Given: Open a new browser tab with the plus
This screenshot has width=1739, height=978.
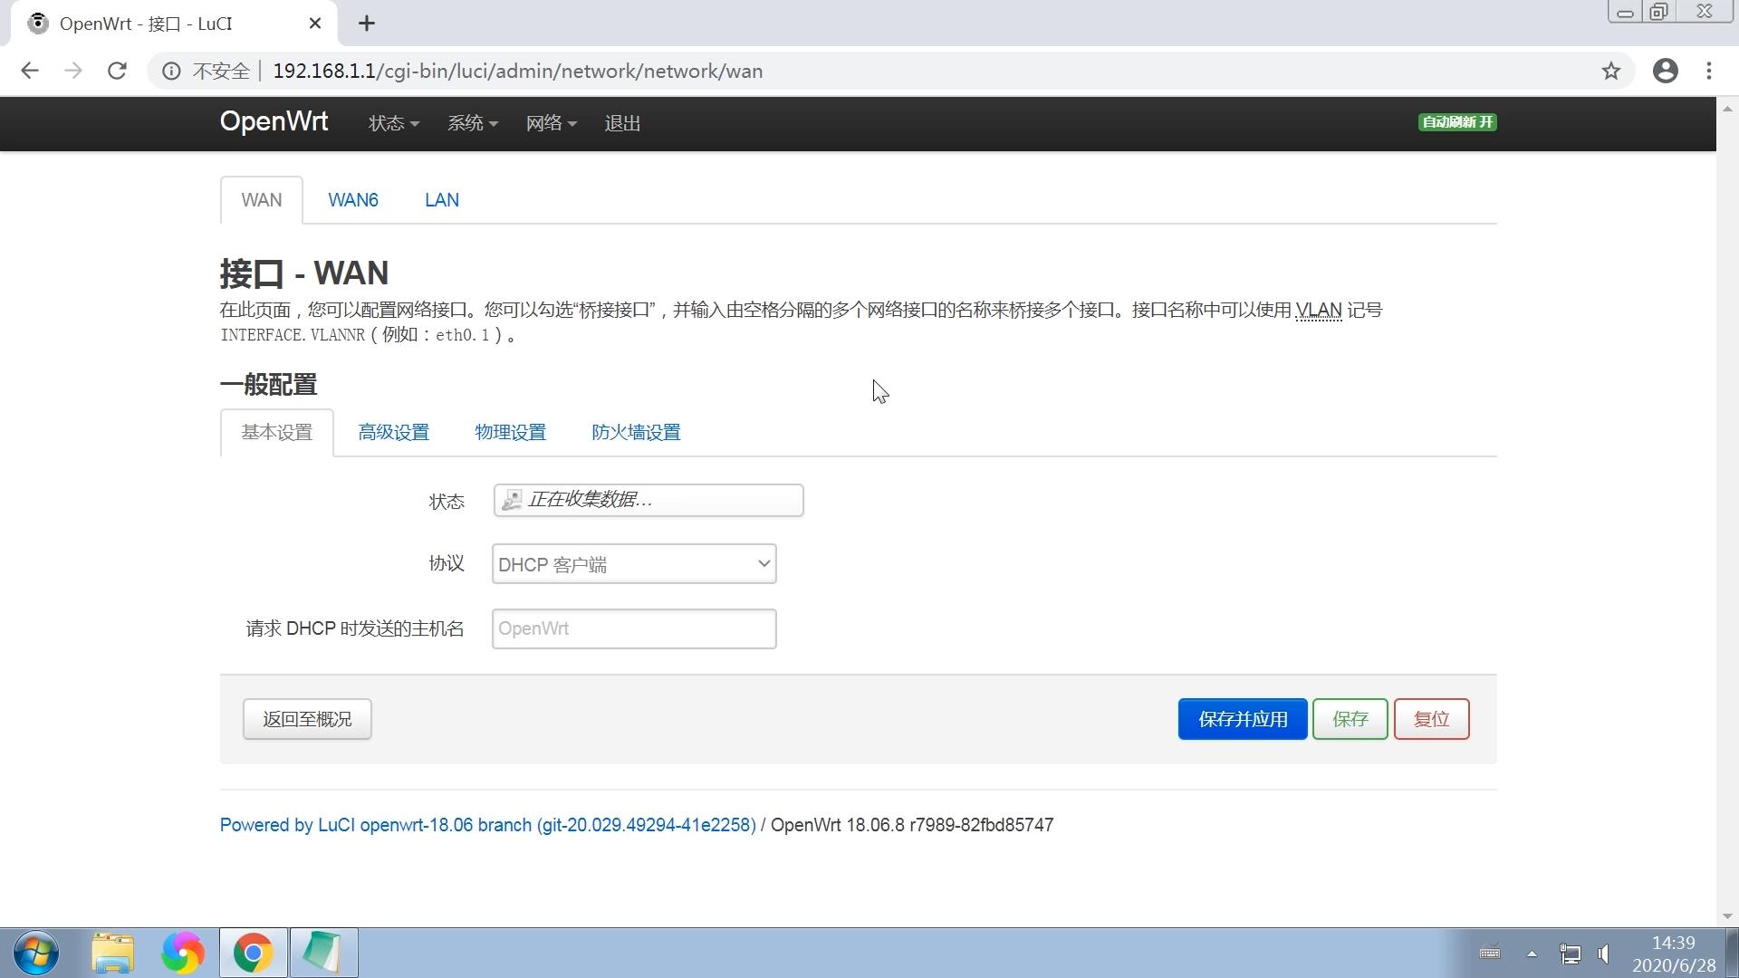Looking at the screenshot, I should pos(367,23).
